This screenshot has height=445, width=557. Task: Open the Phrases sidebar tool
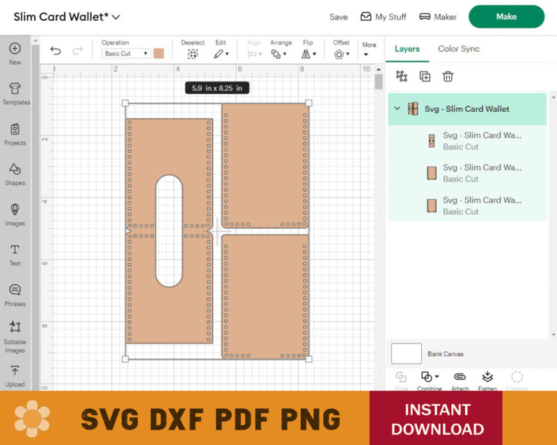coord(15,294)
